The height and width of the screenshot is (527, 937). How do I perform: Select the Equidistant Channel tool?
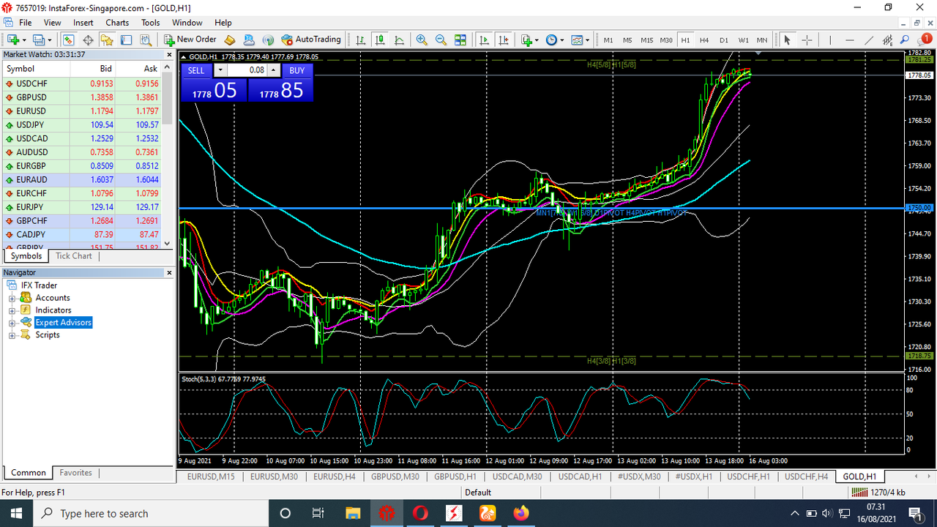[888, 40]
